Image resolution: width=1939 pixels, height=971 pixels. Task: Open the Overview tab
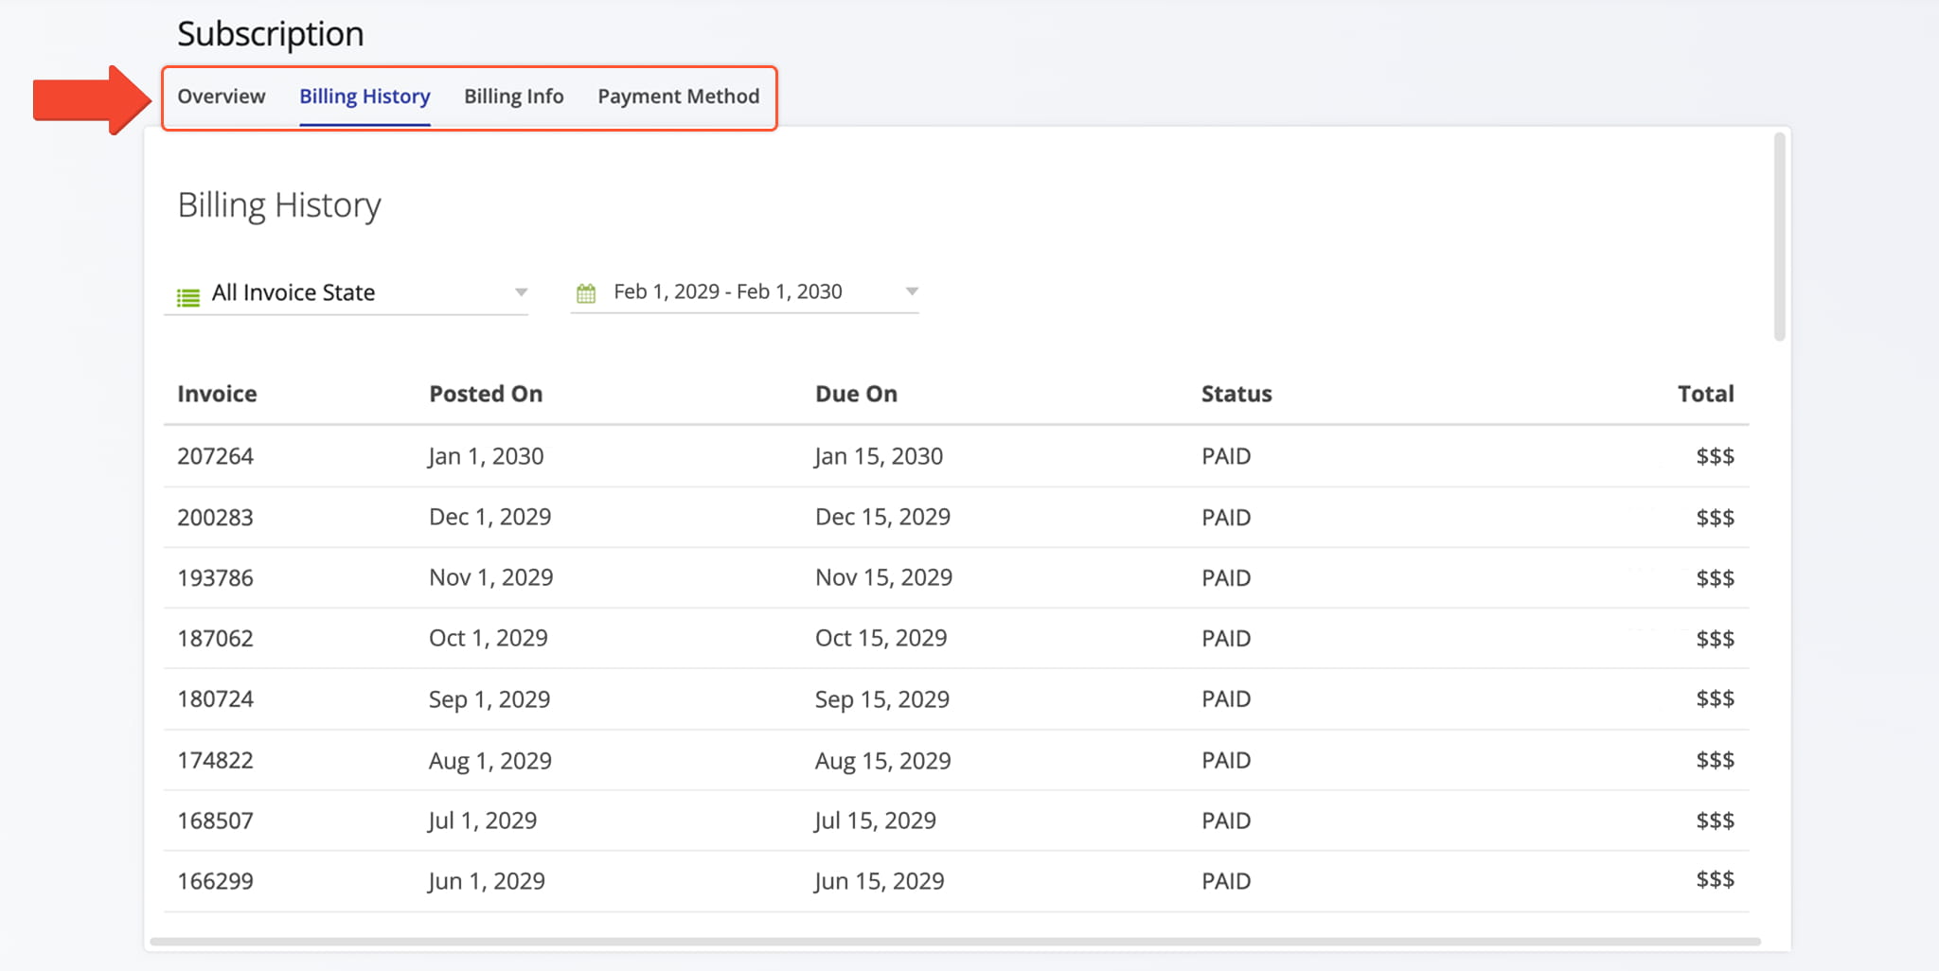(x=222, y=97)
